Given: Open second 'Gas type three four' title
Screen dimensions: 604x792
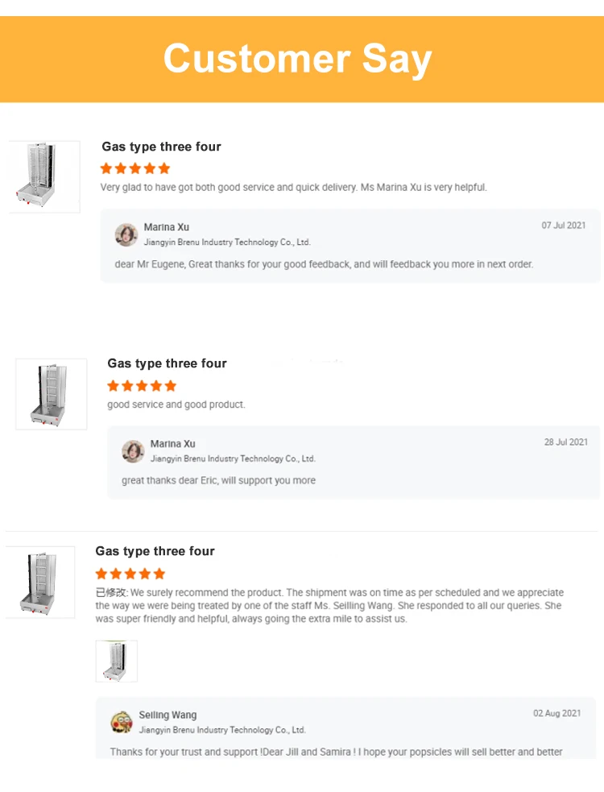Looking at the screenshot, I should point(168,363).
